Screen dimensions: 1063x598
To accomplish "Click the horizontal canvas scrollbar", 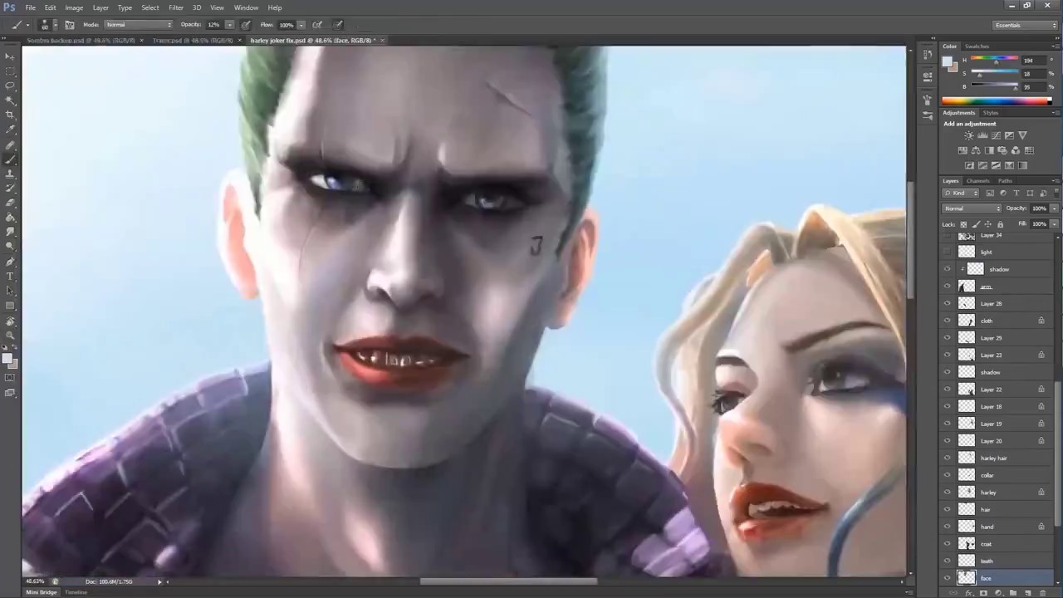I will (508, 581).
